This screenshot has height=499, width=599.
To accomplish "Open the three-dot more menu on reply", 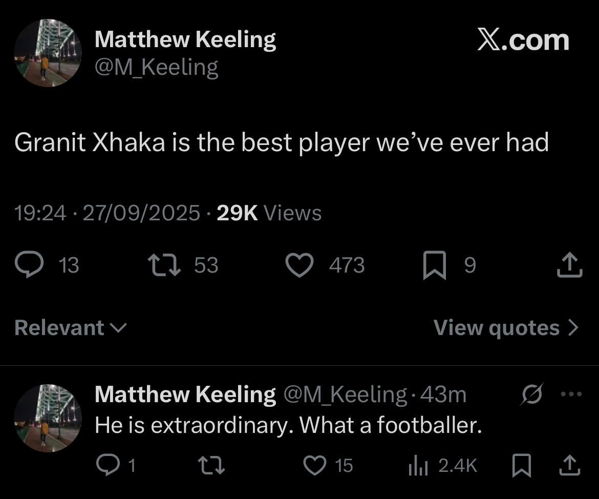I will pyautogui.click(x=571, y=394).
